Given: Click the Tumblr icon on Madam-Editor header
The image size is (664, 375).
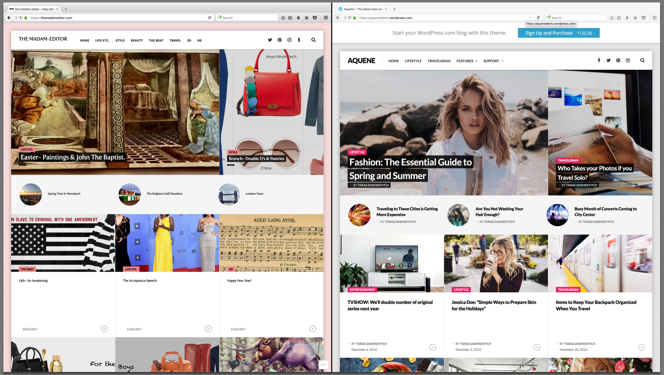Looking at the screenshot, I should (x=299, y=40).
